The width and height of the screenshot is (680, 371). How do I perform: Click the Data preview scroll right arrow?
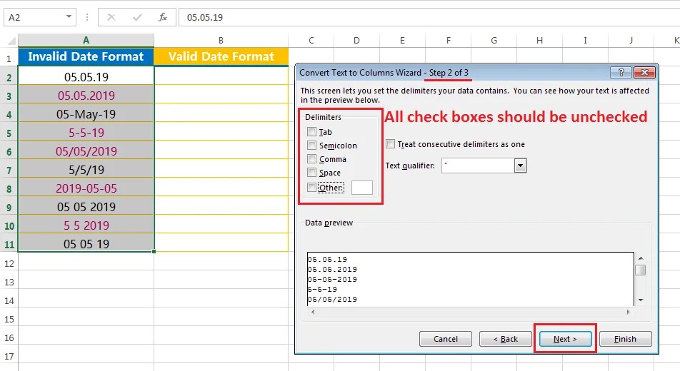coord(629,312)
